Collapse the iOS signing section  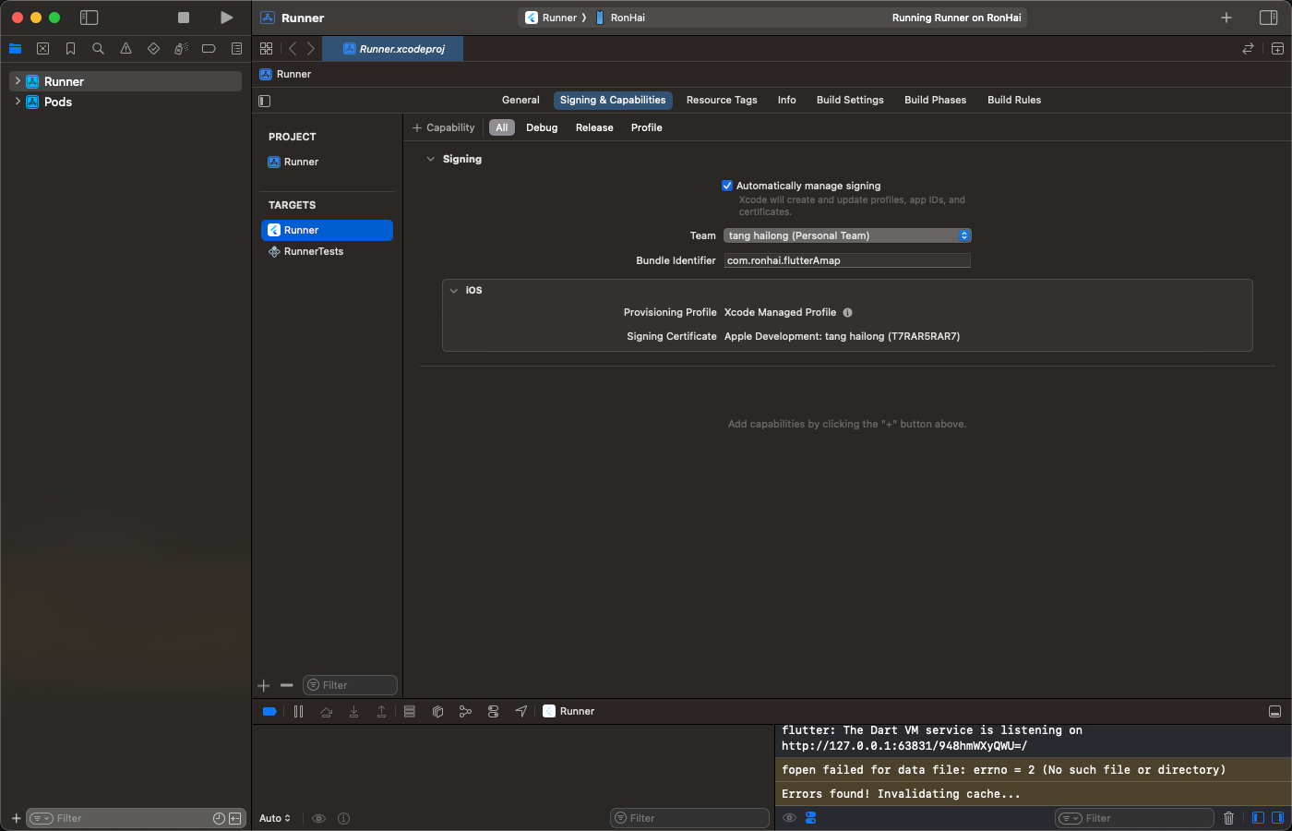[454, 290]
